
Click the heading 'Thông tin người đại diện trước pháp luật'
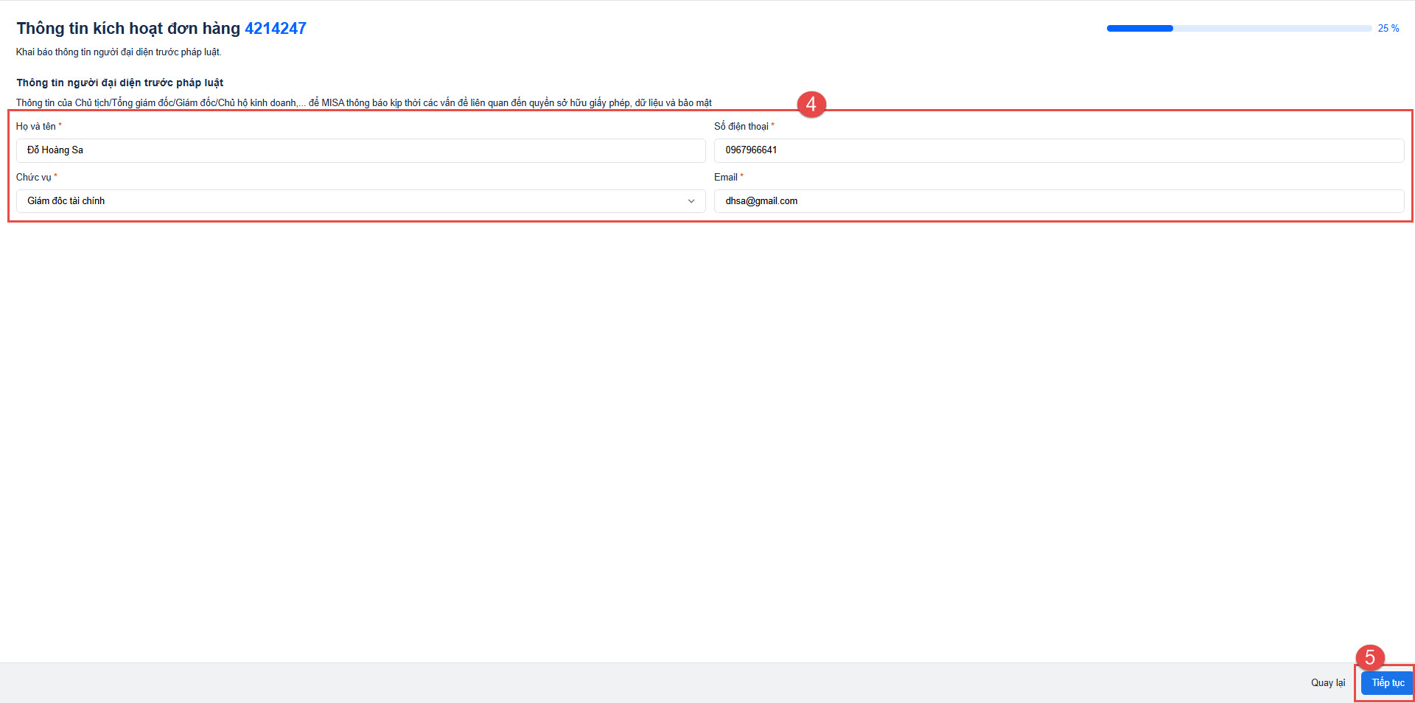click(x=120, y=83)
